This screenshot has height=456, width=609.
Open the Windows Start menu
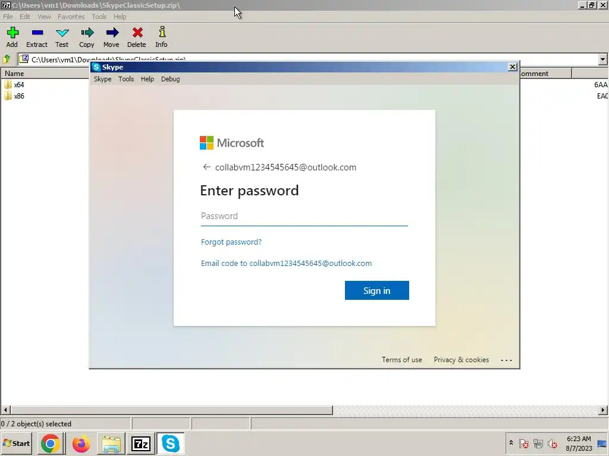17,443
